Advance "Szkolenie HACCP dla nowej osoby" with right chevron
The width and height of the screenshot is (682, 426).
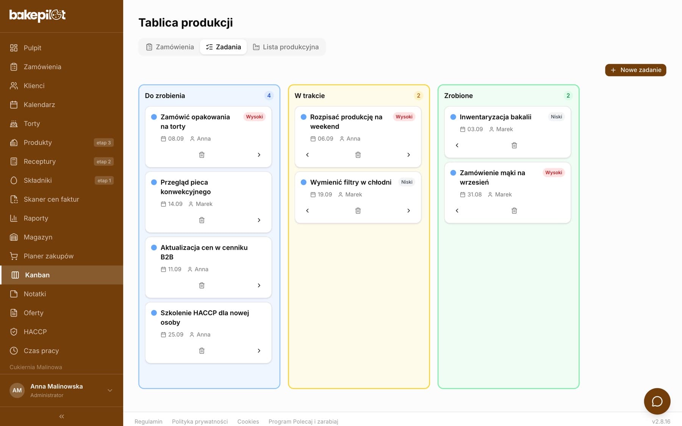pos(259,351)
